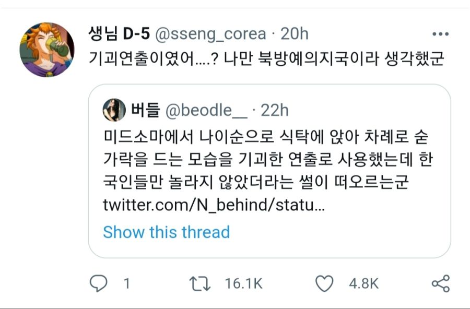Click the display name 생님 D-5
Image resolution: width=470 pixels, height=309 pixels.
120,34
